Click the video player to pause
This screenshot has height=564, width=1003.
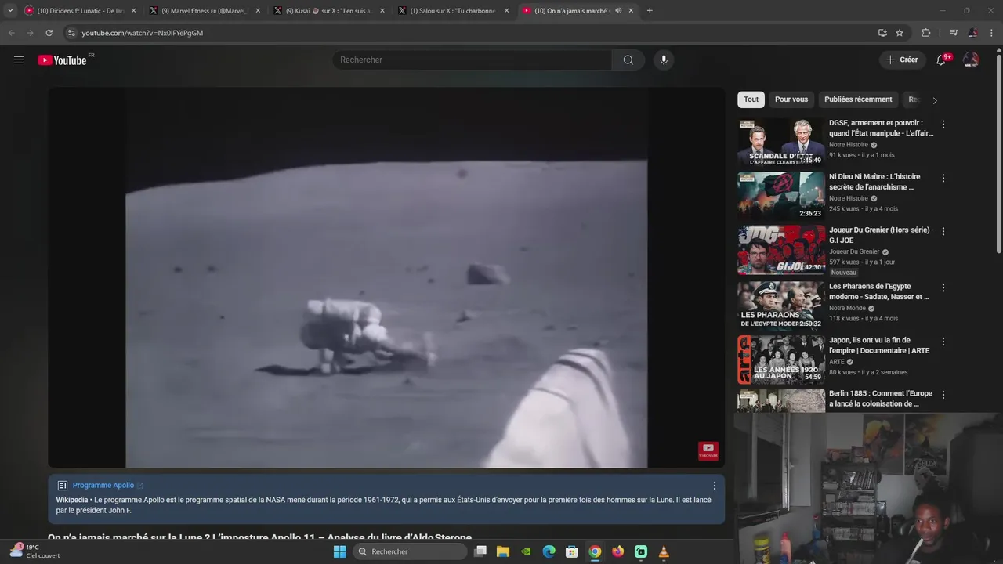click(x=386, y=277)
